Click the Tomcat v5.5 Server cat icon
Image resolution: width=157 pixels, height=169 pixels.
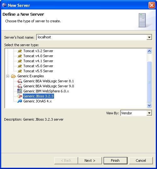pyautogui.click(x=20, y=71)
